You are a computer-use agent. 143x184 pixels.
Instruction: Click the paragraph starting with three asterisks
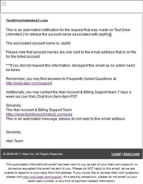(x=70, y=68)
